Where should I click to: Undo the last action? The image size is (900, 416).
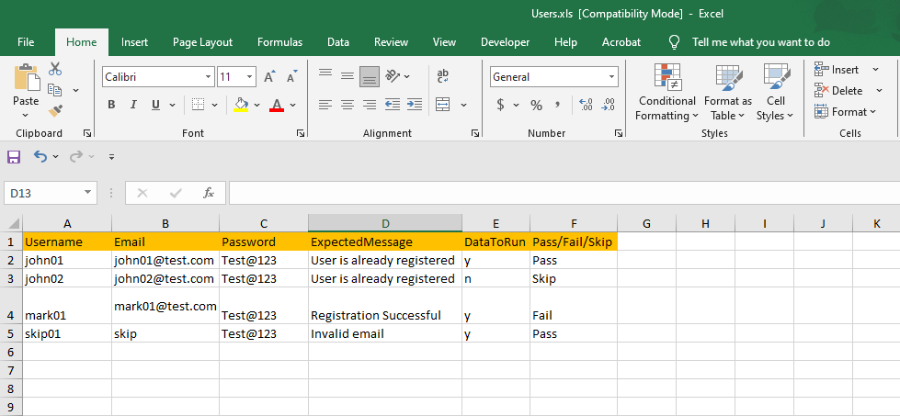click(x=40, y=156)
